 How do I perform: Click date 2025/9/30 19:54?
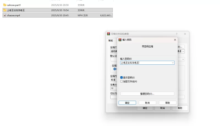pos(60,10)
